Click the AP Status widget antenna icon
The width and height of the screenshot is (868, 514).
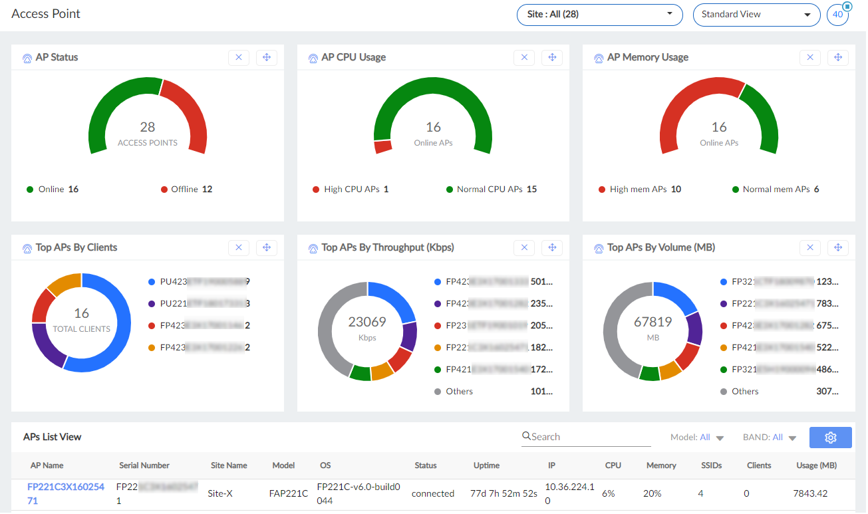27,57
